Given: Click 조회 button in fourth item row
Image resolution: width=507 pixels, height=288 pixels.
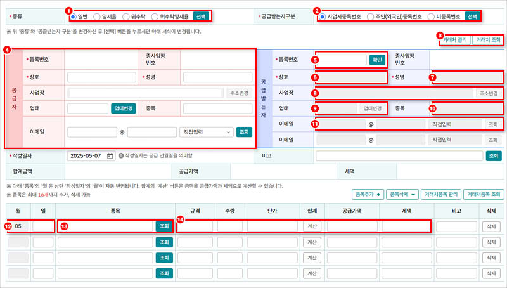Looking at the screenshot, I should coord(164,273).
